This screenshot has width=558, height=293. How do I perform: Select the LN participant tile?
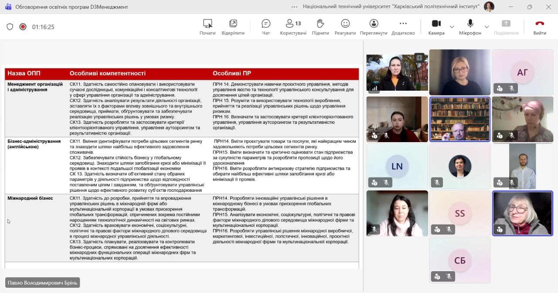(397, 166)
